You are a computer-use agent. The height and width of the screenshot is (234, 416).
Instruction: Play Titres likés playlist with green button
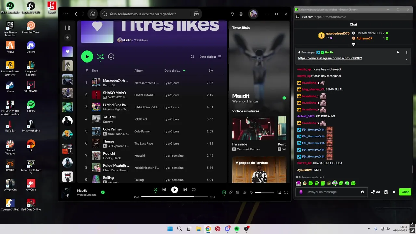(x=87, y=57)
